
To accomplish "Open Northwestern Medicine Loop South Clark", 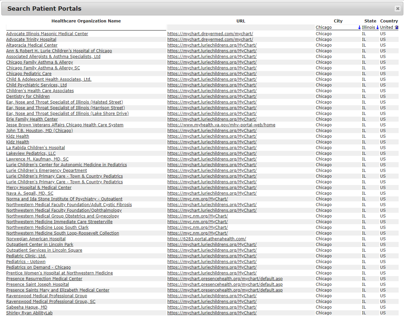I will pos(47,228).
